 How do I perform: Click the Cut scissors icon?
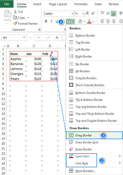[x=15, y=12]
